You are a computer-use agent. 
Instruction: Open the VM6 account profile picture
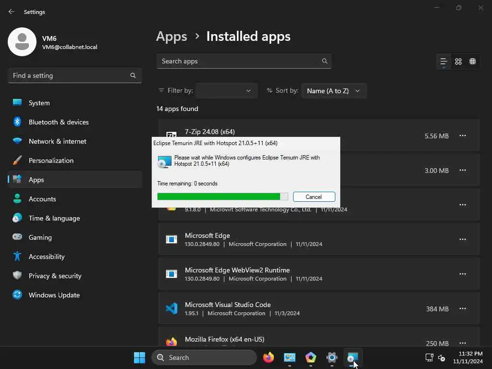pos(22,42)
